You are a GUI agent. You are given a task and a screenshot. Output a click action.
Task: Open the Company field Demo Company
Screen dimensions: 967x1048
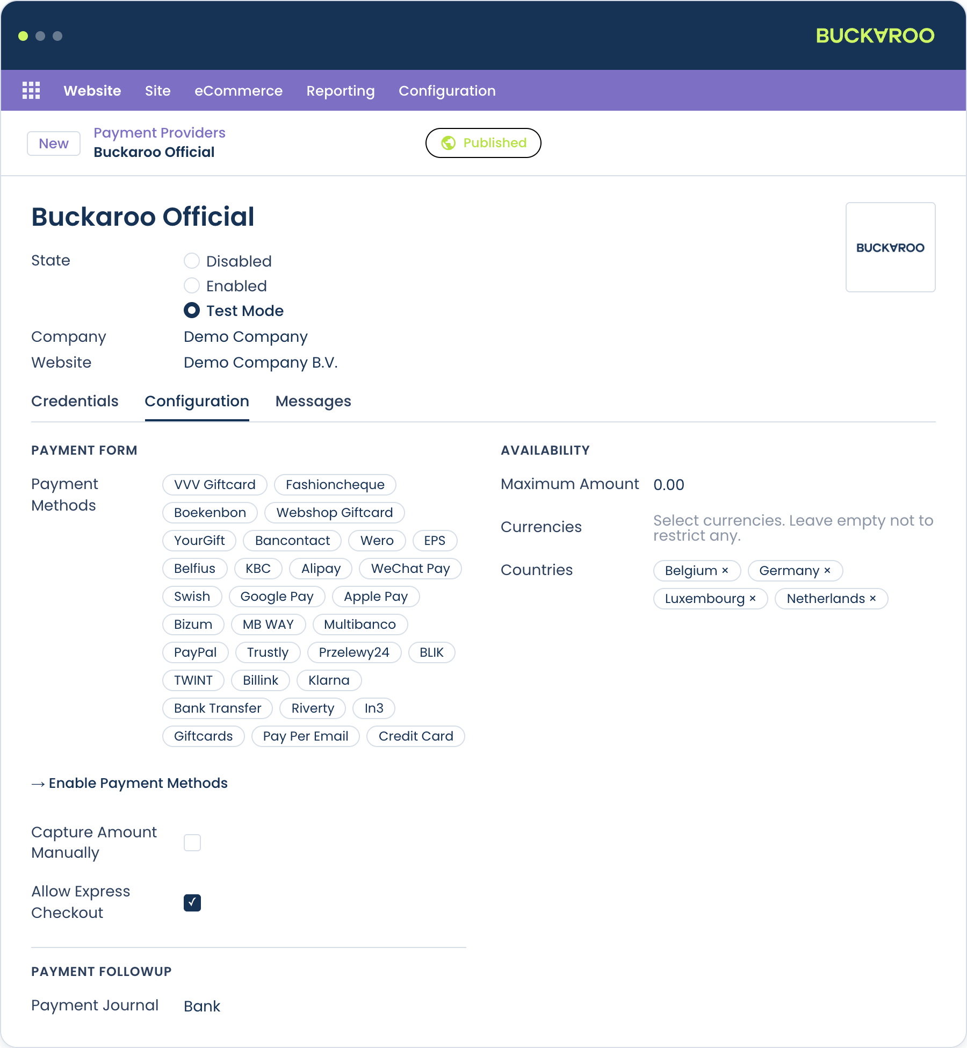point(246,337)
